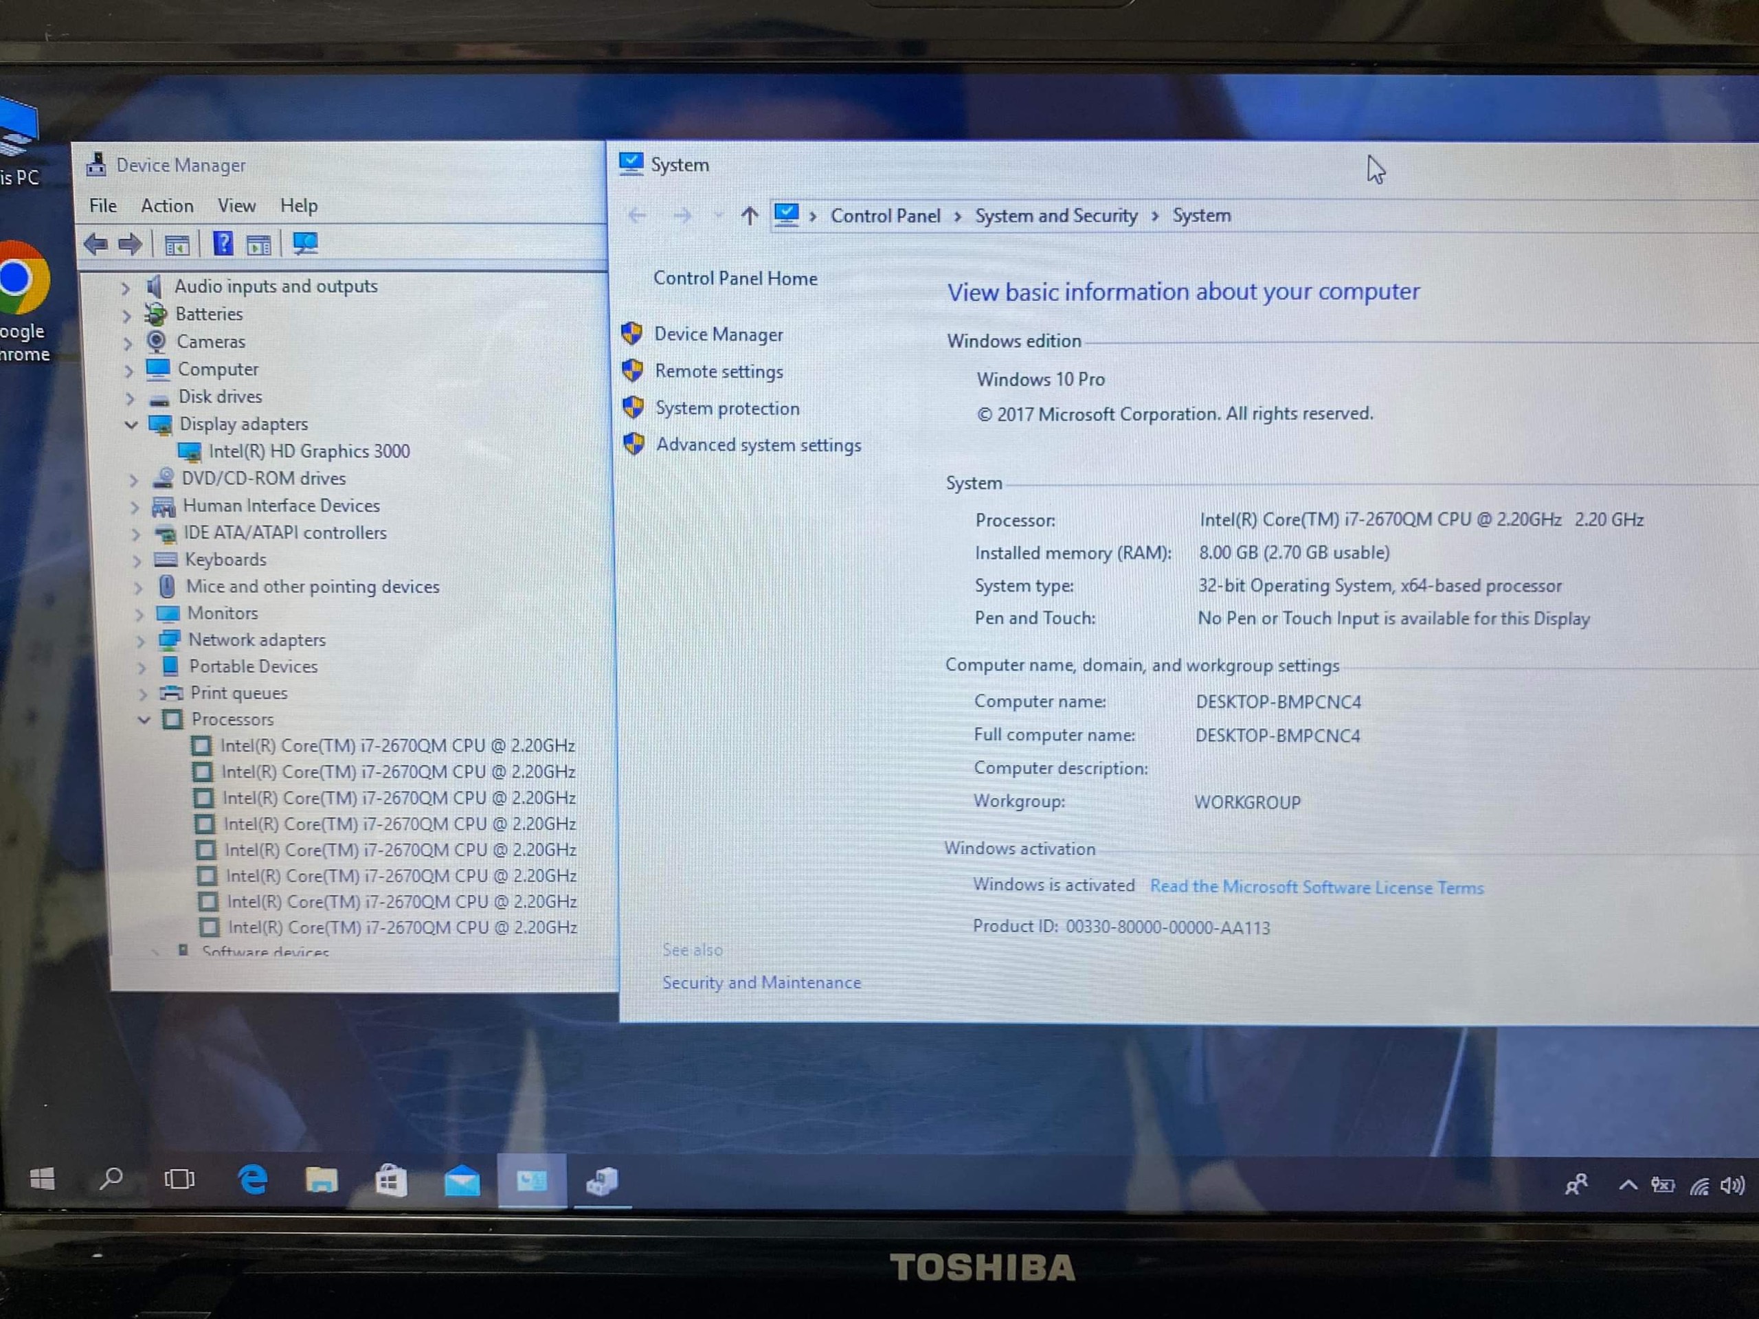
Task: Expand DVD/CD-ROM drives node
Action: [133, 480]
